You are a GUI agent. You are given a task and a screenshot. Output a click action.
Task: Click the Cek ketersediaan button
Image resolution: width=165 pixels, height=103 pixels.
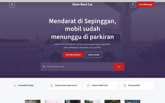tap(73, 55)
